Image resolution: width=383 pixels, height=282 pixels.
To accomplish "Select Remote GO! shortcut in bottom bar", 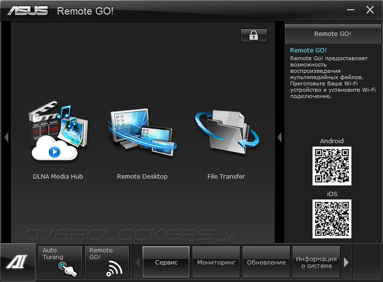I will tap(107, 262).
